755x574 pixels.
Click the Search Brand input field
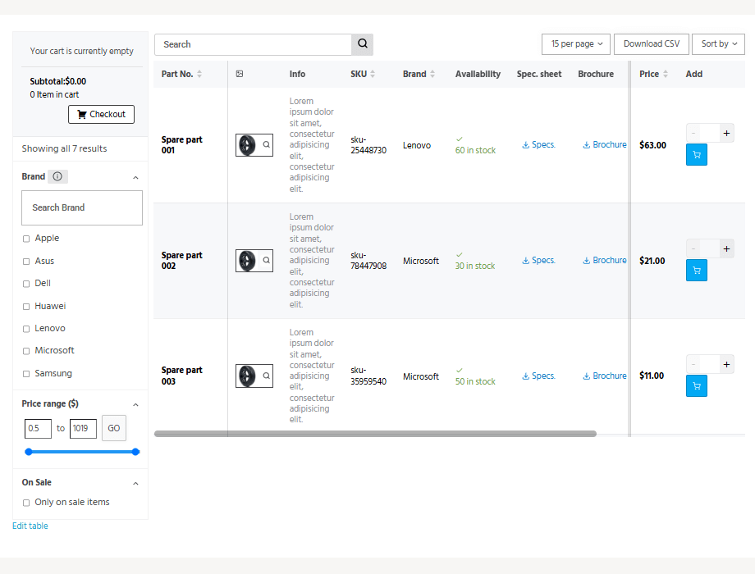tap(82, 207)
